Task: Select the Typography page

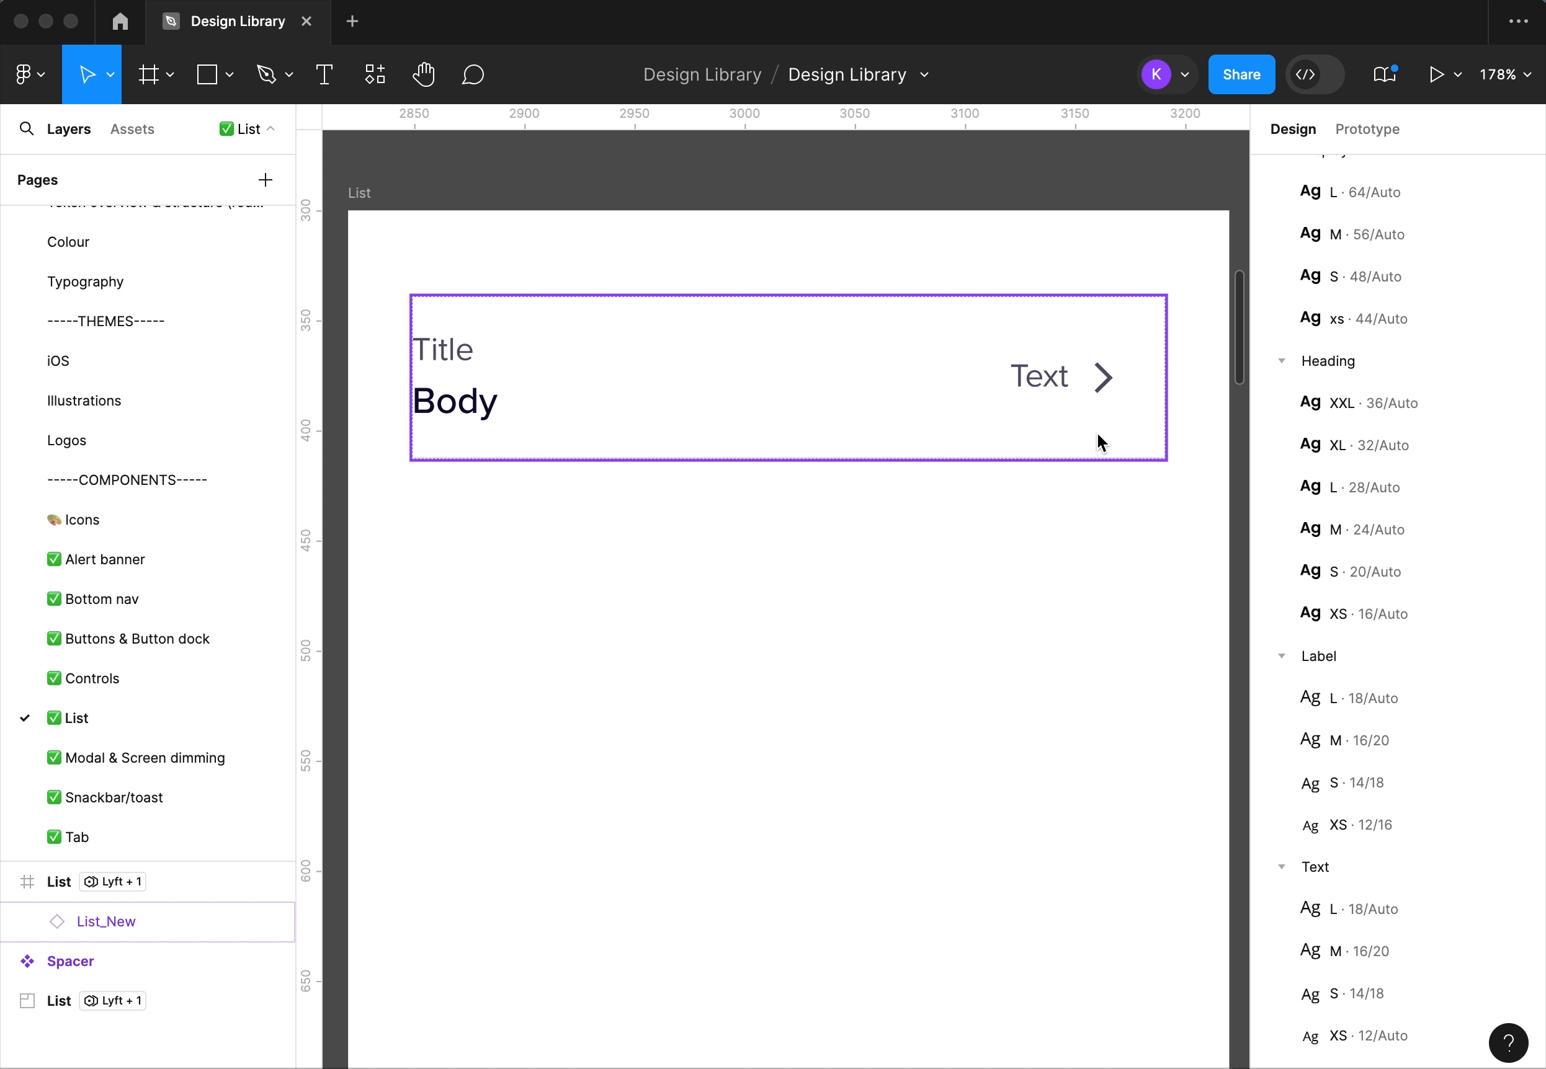Action: coord(85,282)
